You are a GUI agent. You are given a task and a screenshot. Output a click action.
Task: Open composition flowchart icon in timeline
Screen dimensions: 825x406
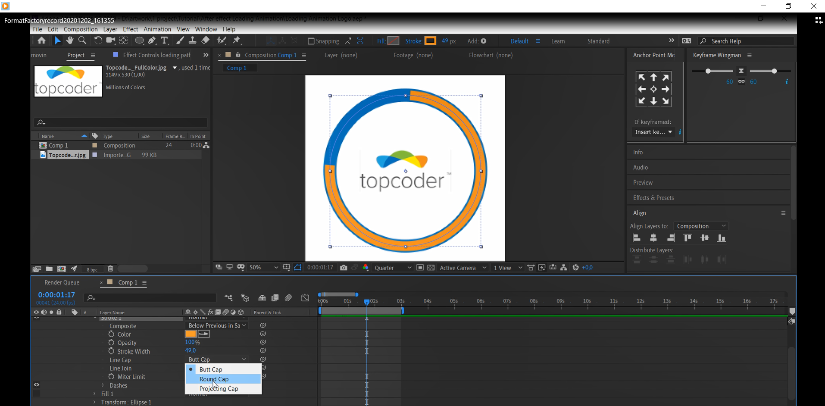[228, 298]
